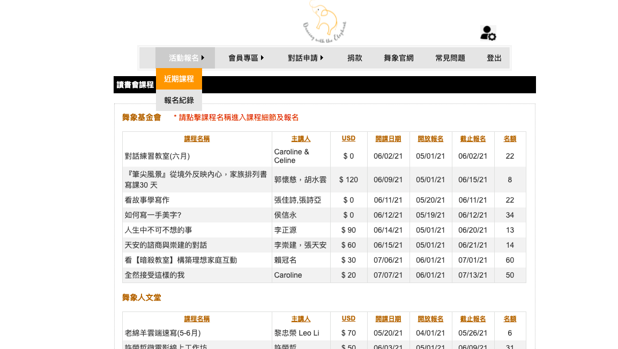618x349 pixels.
Task: Open the 活動報名 menu
Action: coord(185,58)
